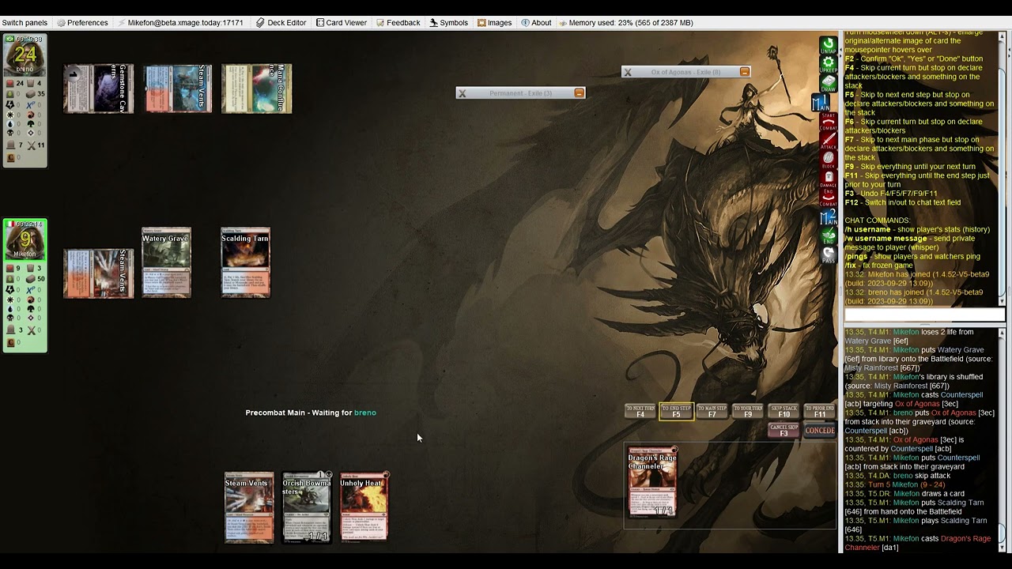Click the Upkeep phase icon
Image resolution: width=1012 pixels, height=569 pixels.
pos(828,64)
